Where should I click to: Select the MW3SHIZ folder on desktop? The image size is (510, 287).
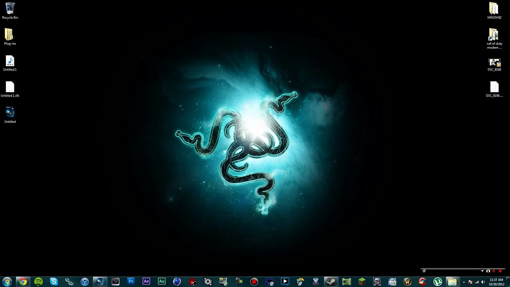point(494,11)
